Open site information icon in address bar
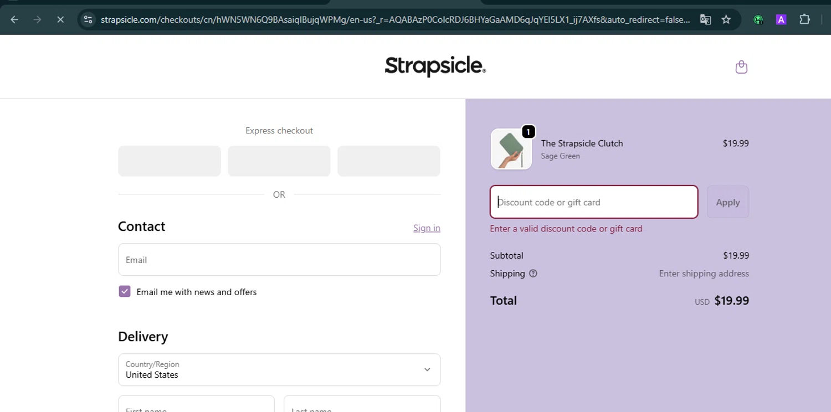The height and width of the screenshot is (412, 831). tap(88, 19)
